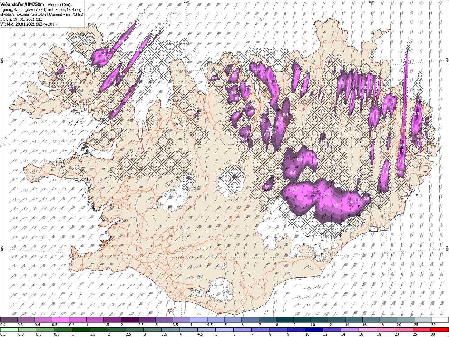Pick the light pink 16 swatch in the lower legend row

[368, 330]
